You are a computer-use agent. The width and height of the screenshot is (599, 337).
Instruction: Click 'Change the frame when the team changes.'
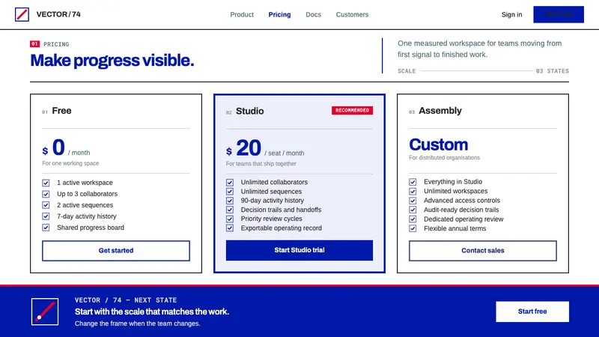pos(138,324)
